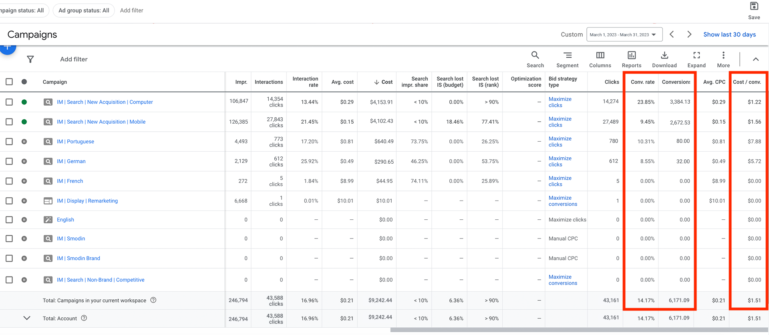Open IM | German campaign link

[71, 161]
